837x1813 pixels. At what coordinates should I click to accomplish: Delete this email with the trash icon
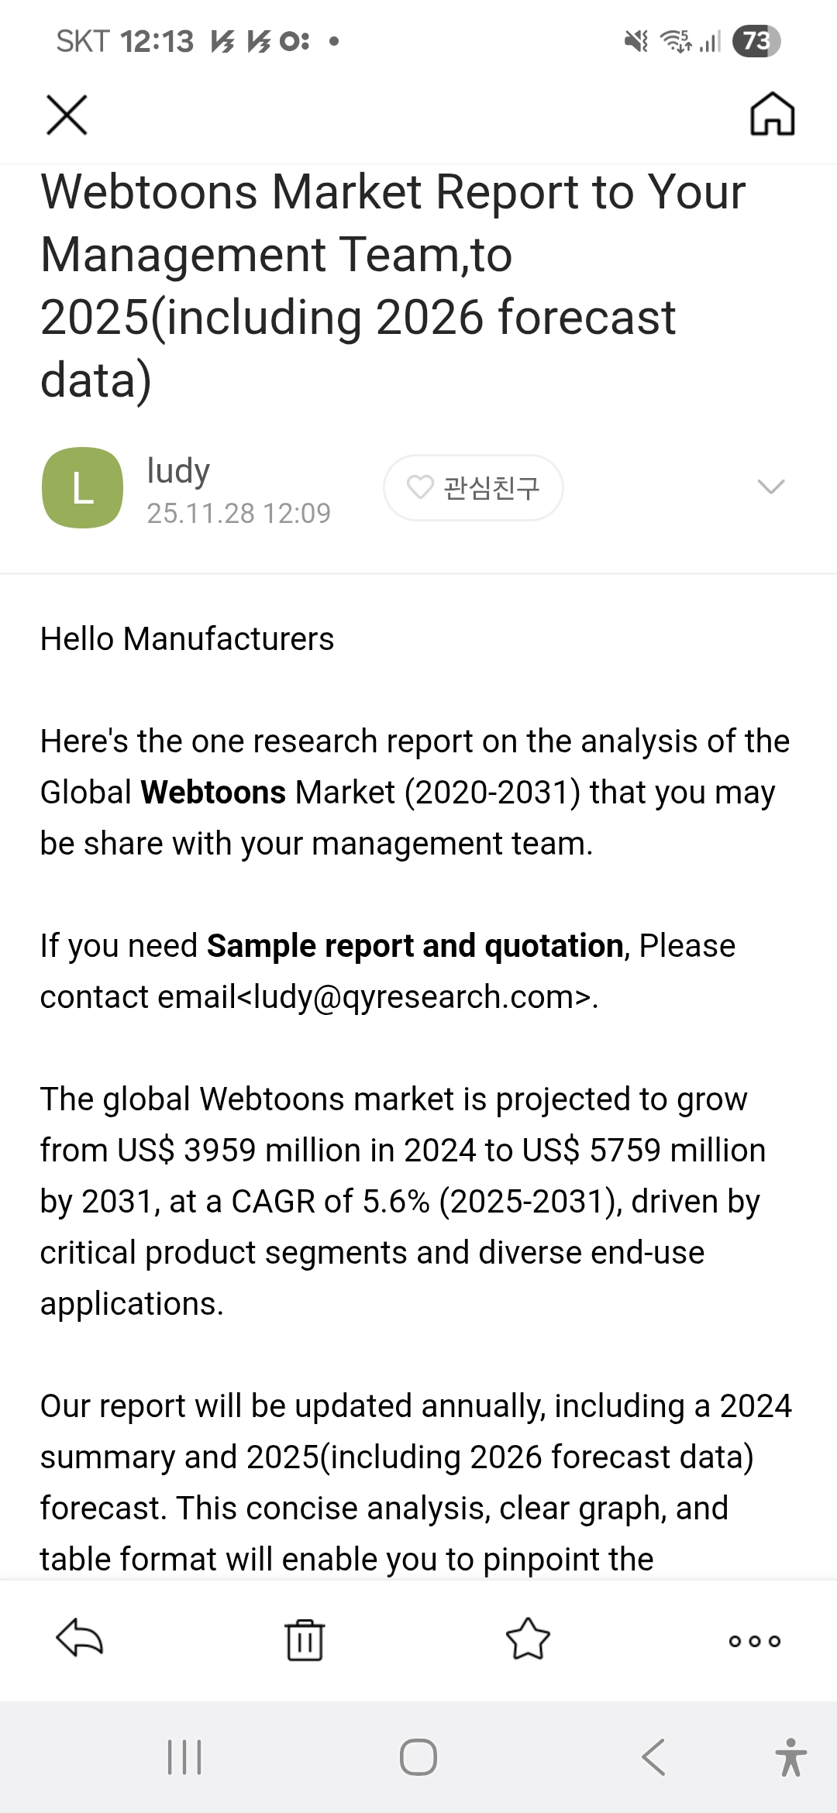point(305,1639)
